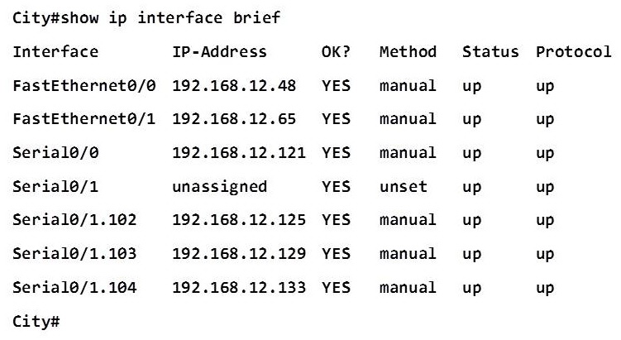Click the Protocol column header
The height and width of the screenshot is (340, 621).
pos(574,52)
